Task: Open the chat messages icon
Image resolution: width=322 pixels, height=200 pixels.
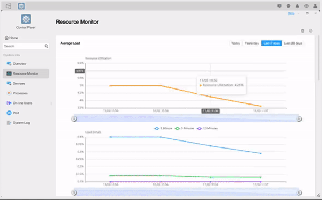Action: click(288, 6)
